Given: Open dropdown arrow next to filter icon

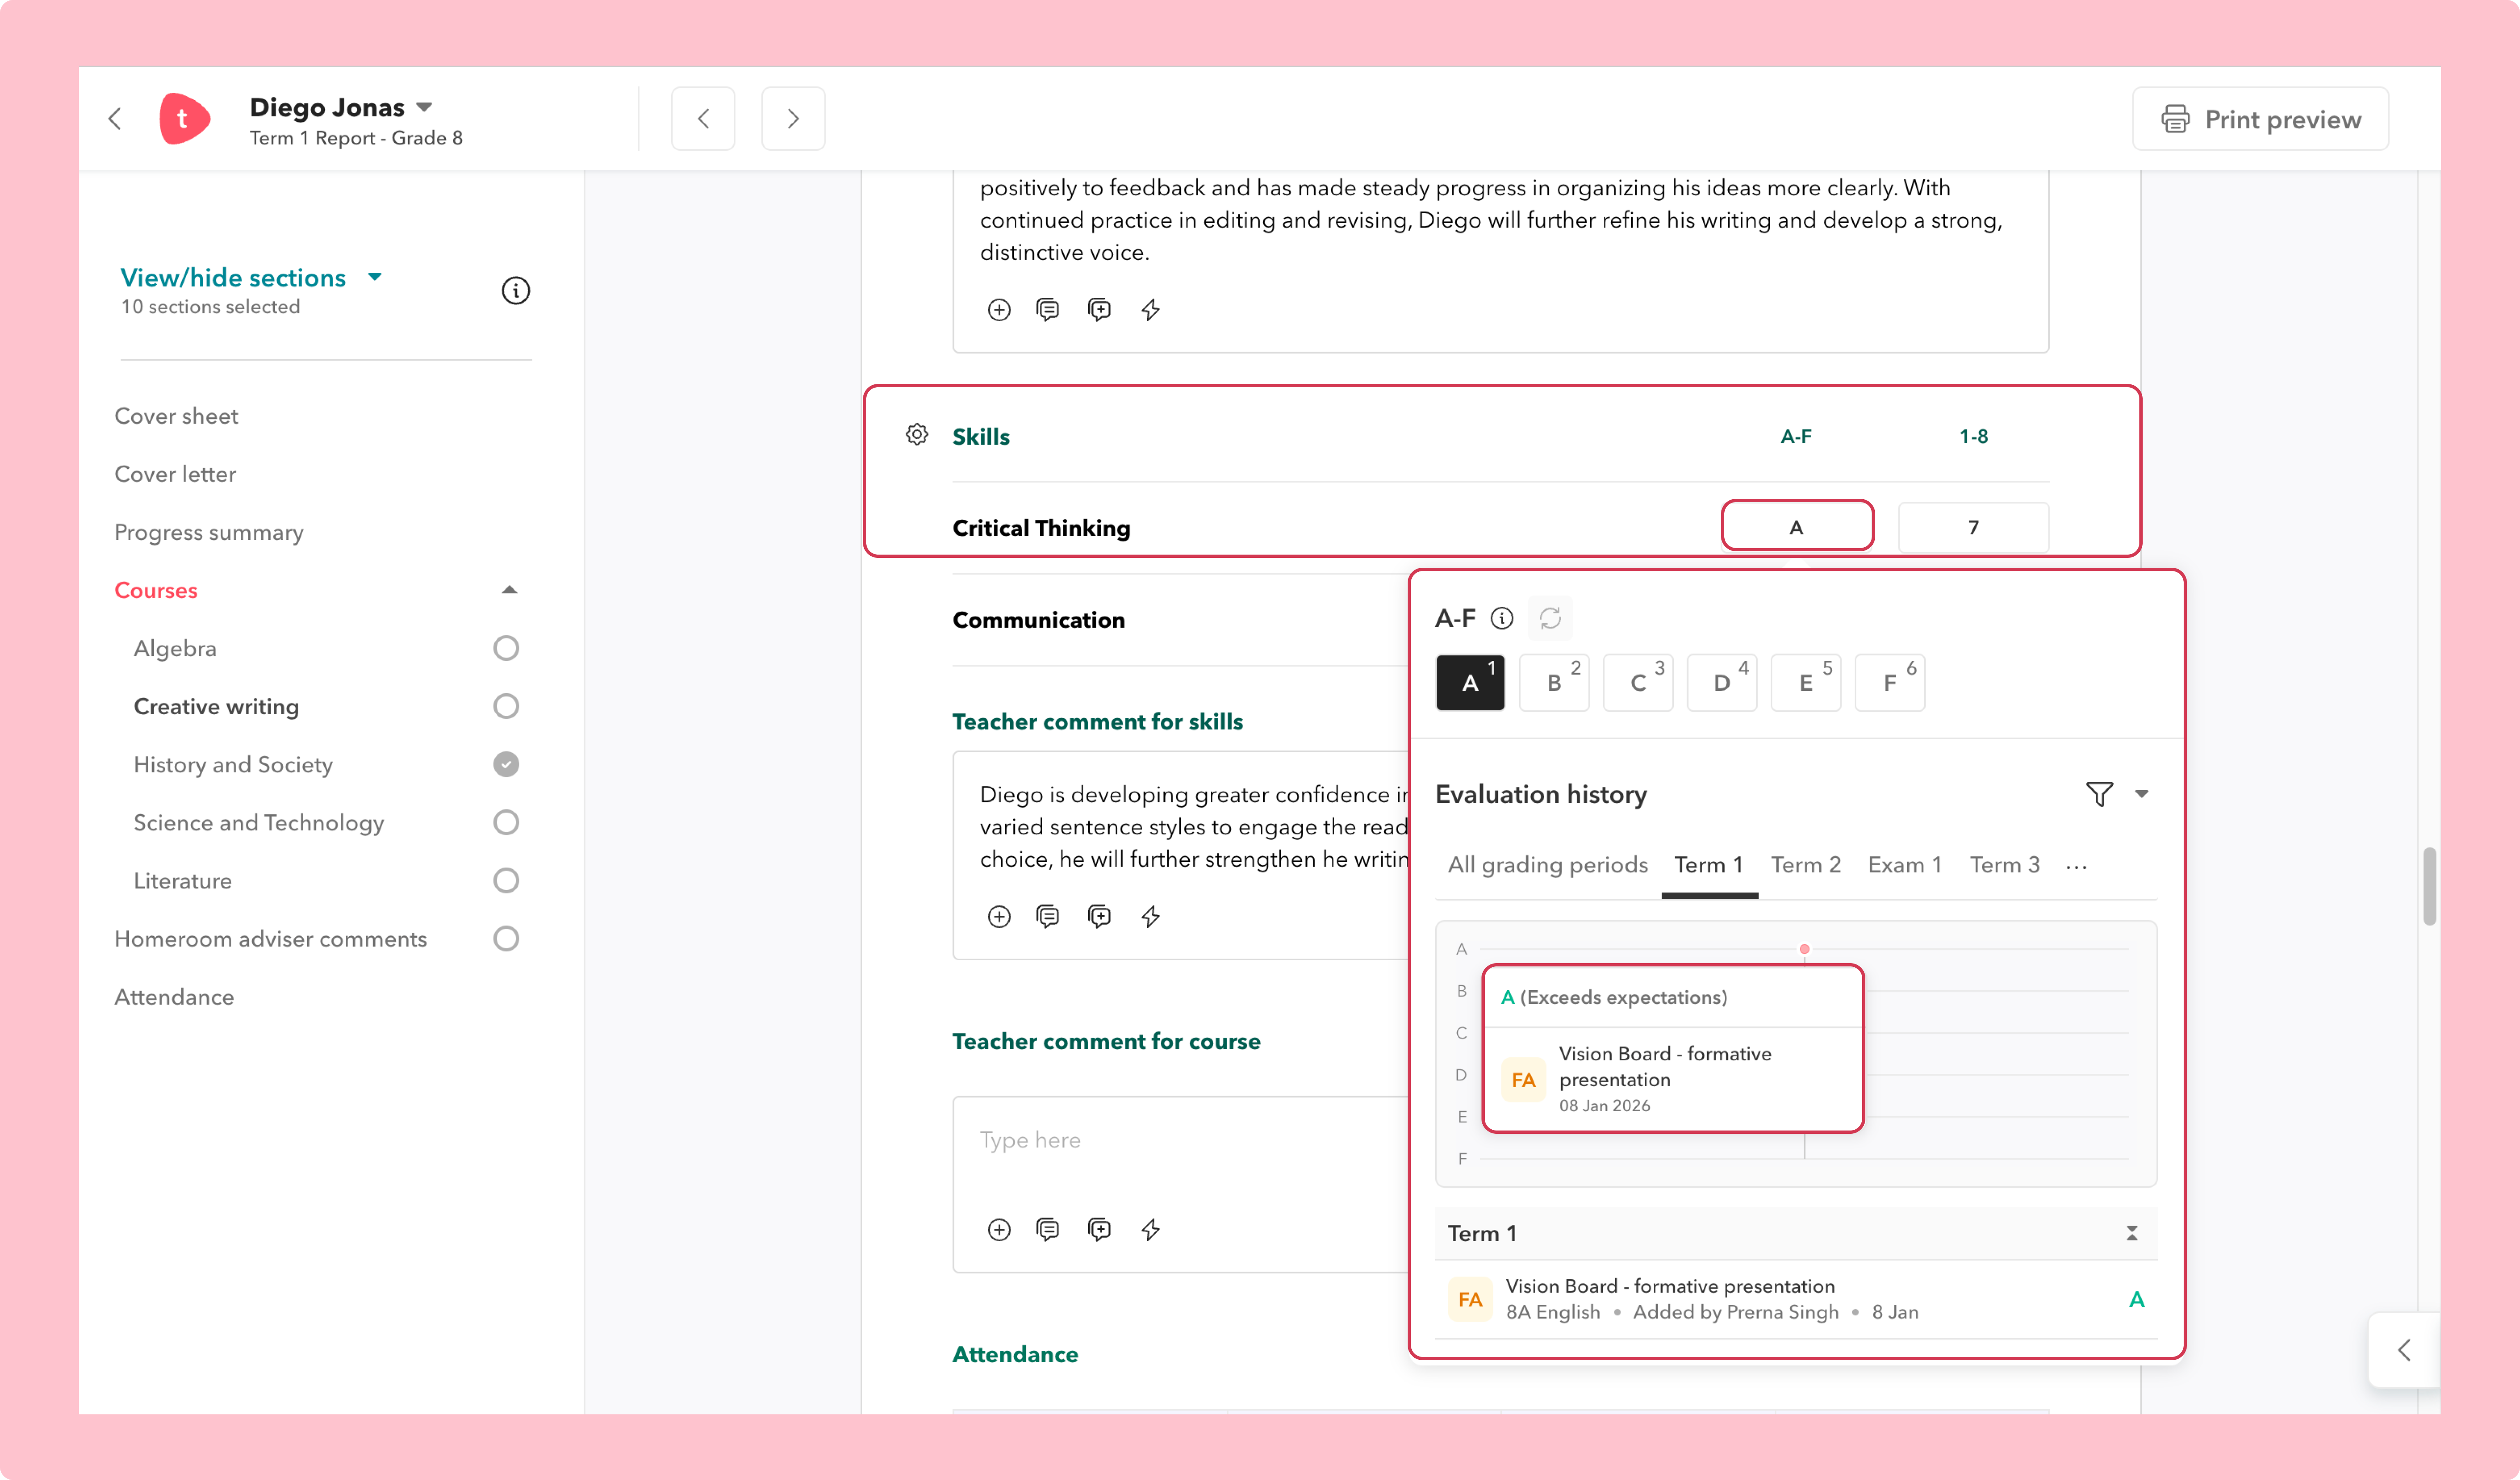Looking at the screenshot, I should [2141, 794].
